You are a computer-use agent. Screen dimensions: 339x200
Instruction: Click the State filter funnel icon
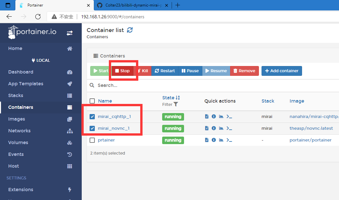(176, 105)
